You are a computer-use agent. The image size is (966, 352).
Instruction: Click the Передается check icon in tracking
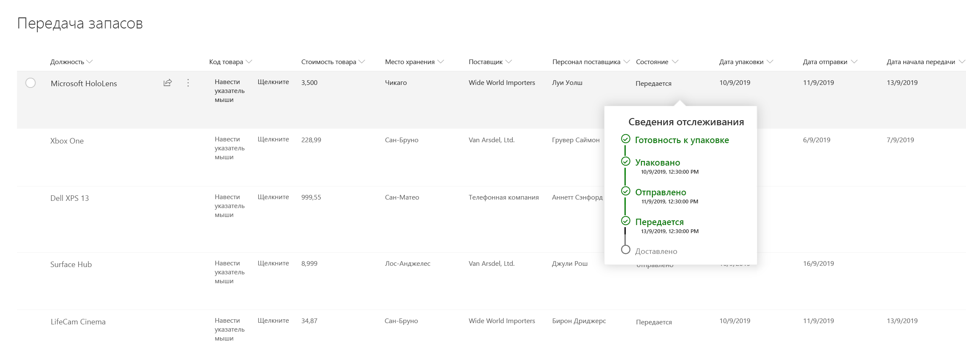625,221
